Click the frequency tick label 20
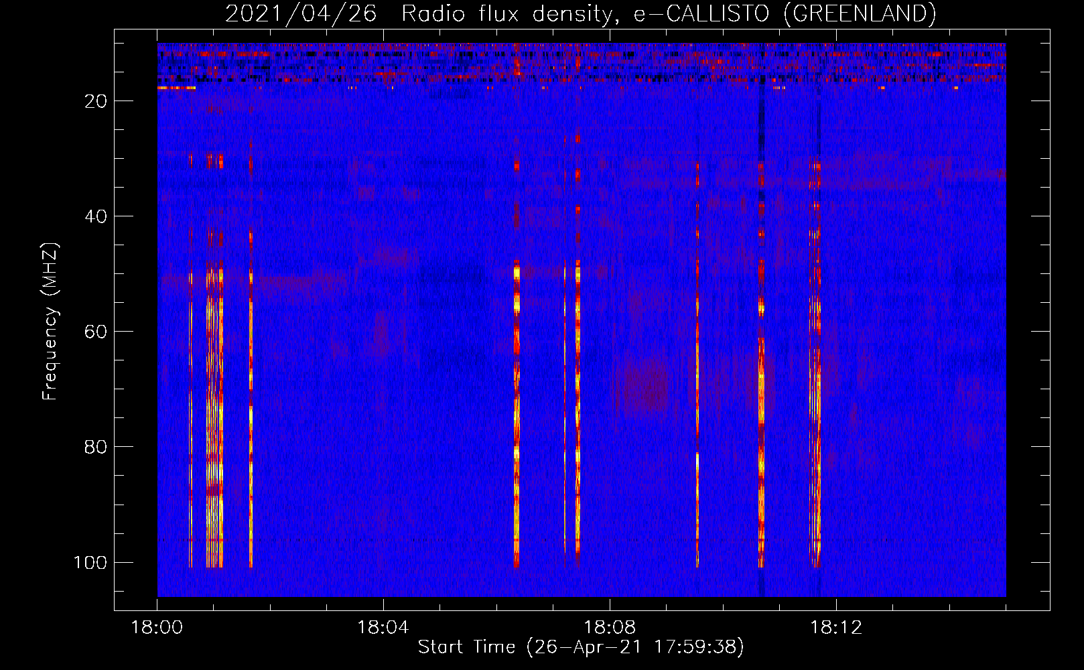 pos(96,101)
